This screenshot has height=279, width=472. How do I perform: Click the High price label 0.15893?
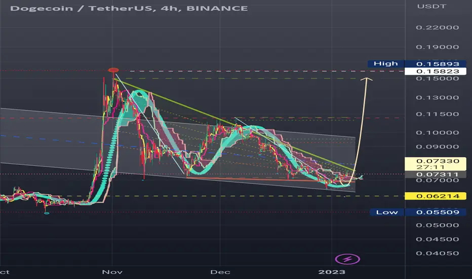[x=435, y=63]
